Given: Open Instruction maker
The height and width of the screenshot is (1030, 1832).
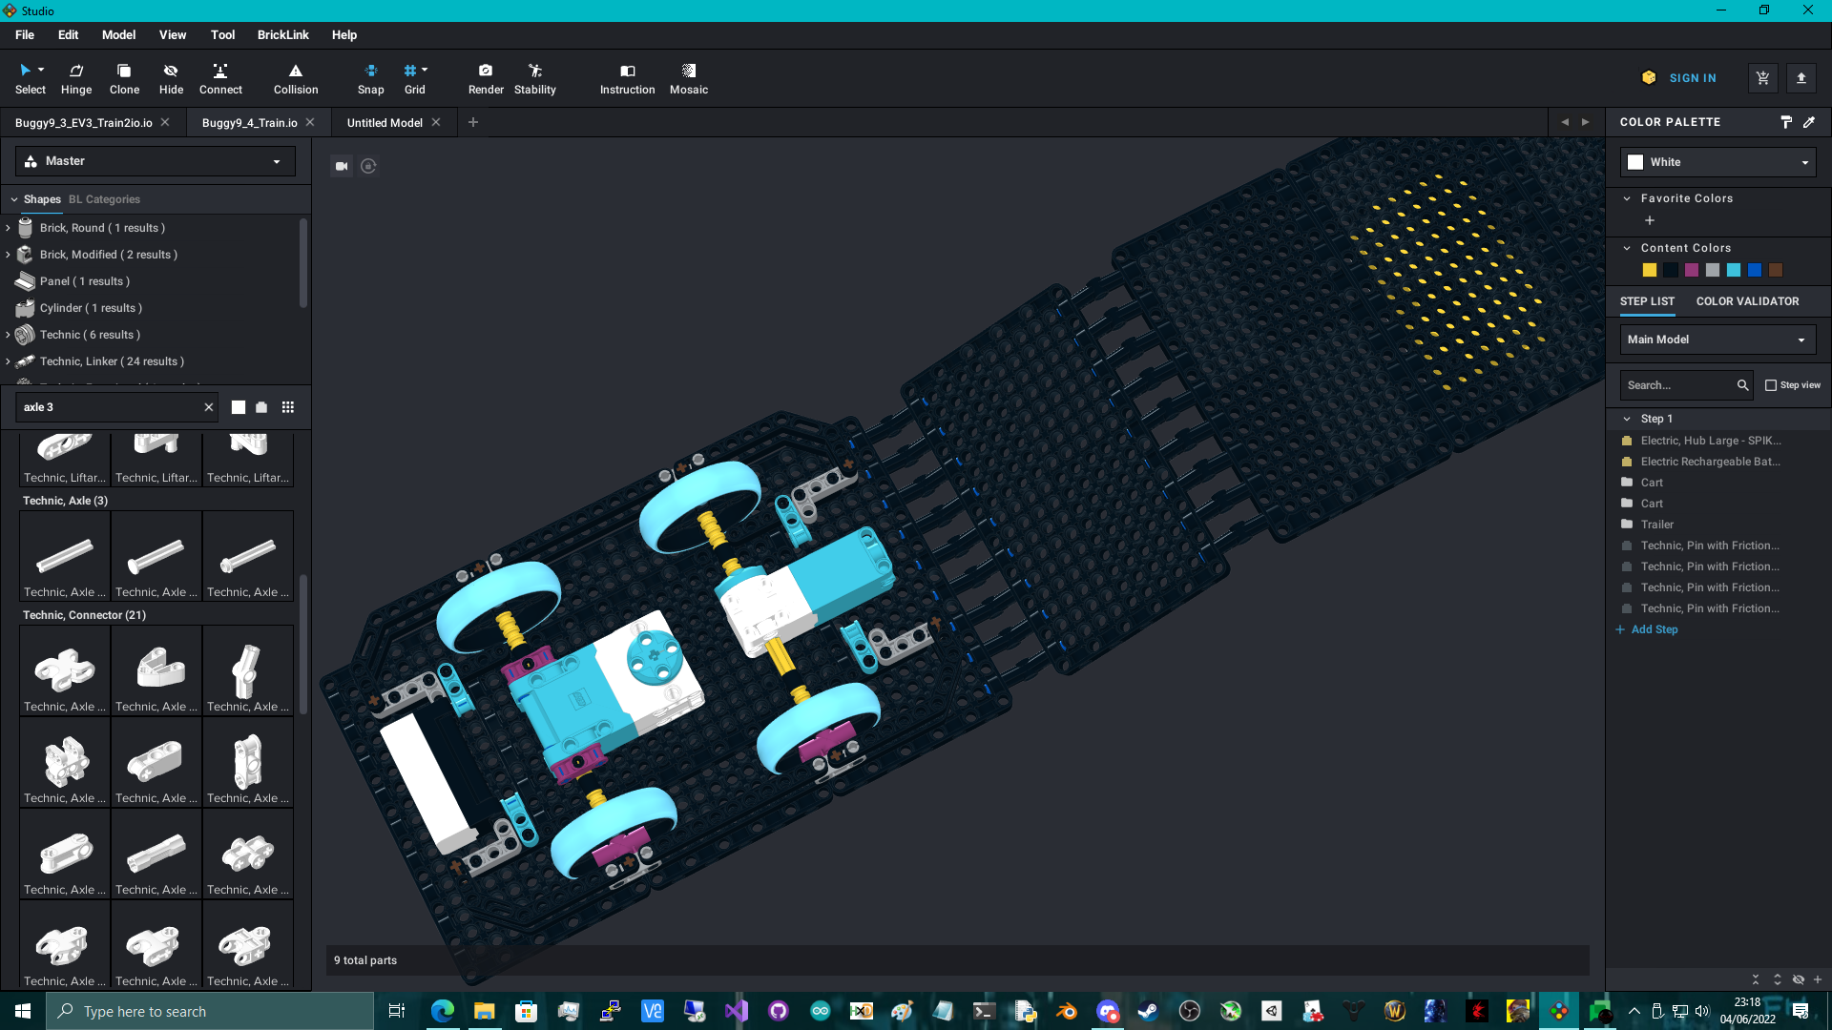Looking at the screenshot, I should click(x=627, y=78).
